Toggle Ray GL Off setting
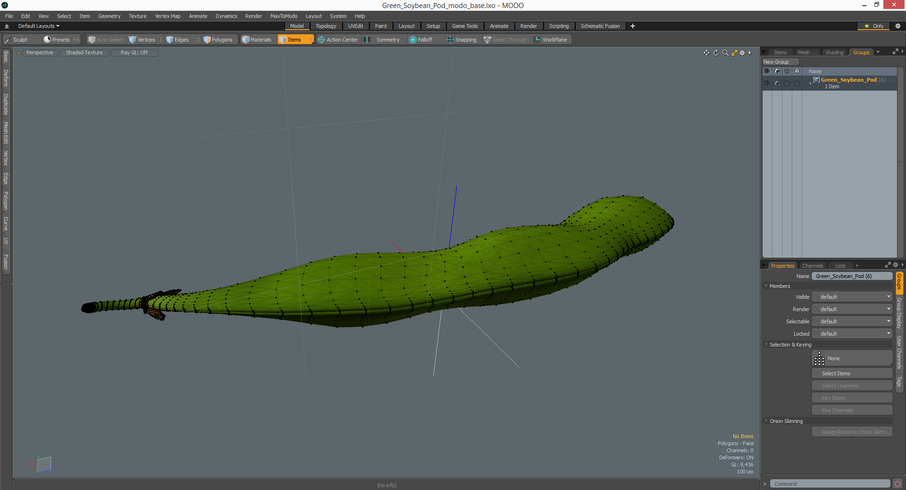The image size is (906, 490). (134, 52)
